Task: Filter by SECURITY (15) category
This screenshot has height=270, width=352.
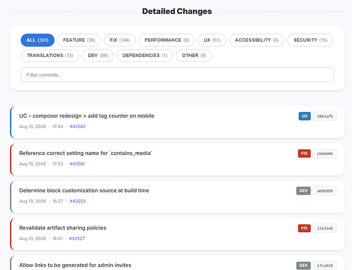Action: click(310, 40)
